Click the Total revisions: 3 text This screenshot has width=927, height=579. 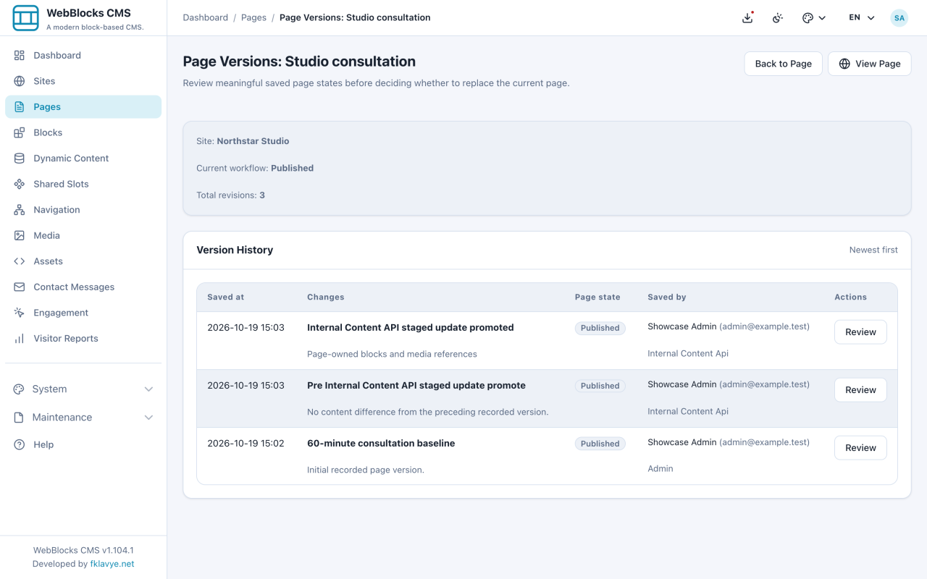(x=230, y=195)
